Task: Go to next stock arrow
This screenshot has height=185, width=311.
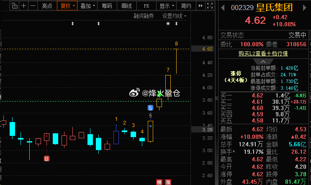Action: point(304,7)
